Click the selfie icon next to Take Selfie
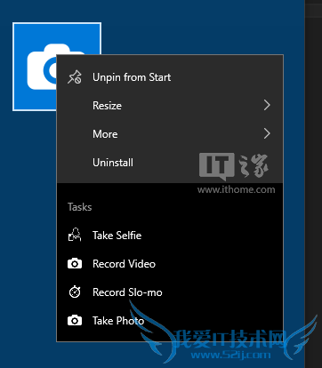 pyautogui.click(x=75, y=236)
